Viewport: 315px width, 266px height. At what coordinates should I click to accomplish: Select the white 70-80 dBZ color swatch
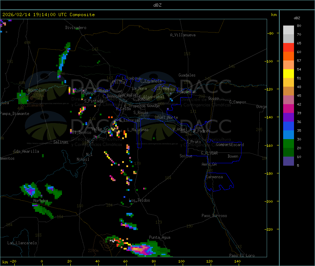coord(288,30)
